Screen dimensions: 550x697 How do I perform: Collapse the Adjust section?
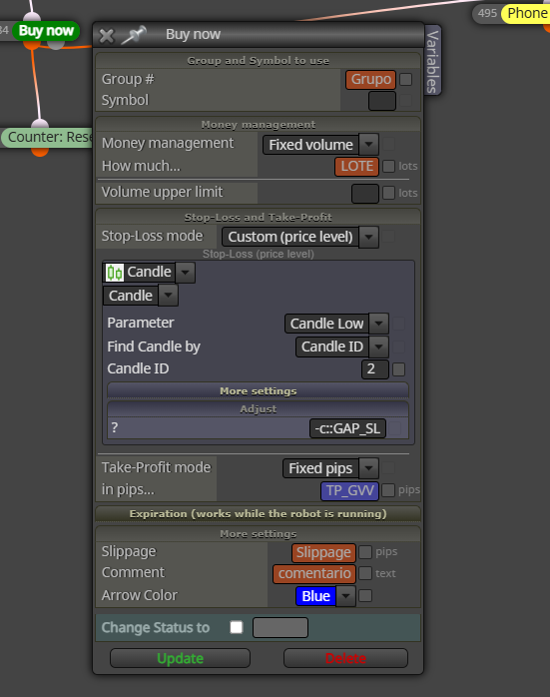[259, 409]
